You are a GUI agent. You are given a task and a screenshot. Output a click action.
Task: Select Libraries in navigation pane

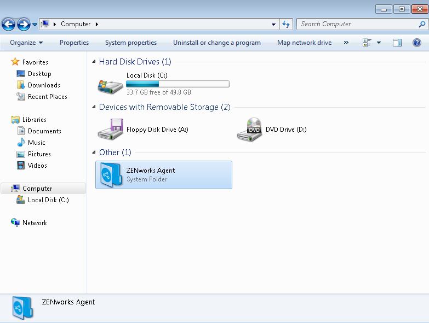point(34,120)
